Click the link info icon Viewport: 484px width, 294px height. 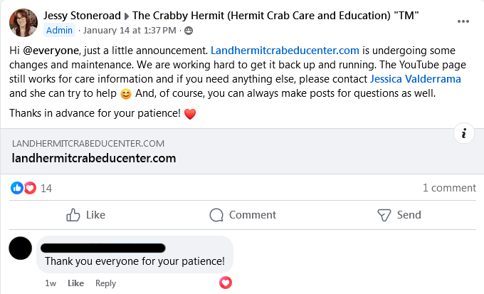pos(463,133)
